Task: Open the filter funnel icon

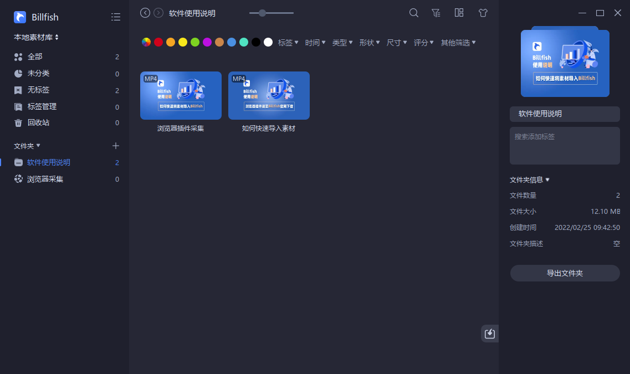Action: [436, 13]
